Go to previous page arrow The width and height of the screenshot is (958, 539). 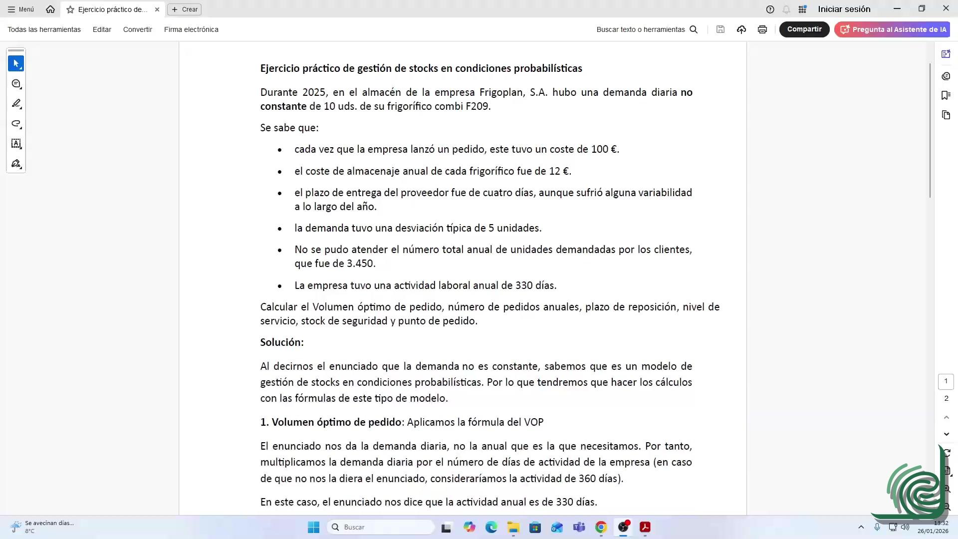(x=946, y=417)
